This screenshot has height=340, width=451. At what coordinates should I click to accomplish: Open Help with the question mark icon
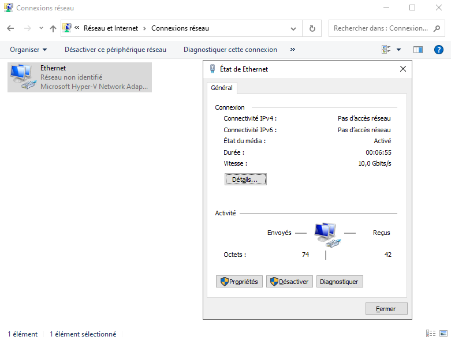(438, 50)
